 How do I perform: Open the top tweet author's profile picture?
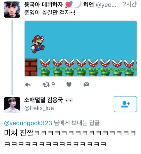coord(12,10)
